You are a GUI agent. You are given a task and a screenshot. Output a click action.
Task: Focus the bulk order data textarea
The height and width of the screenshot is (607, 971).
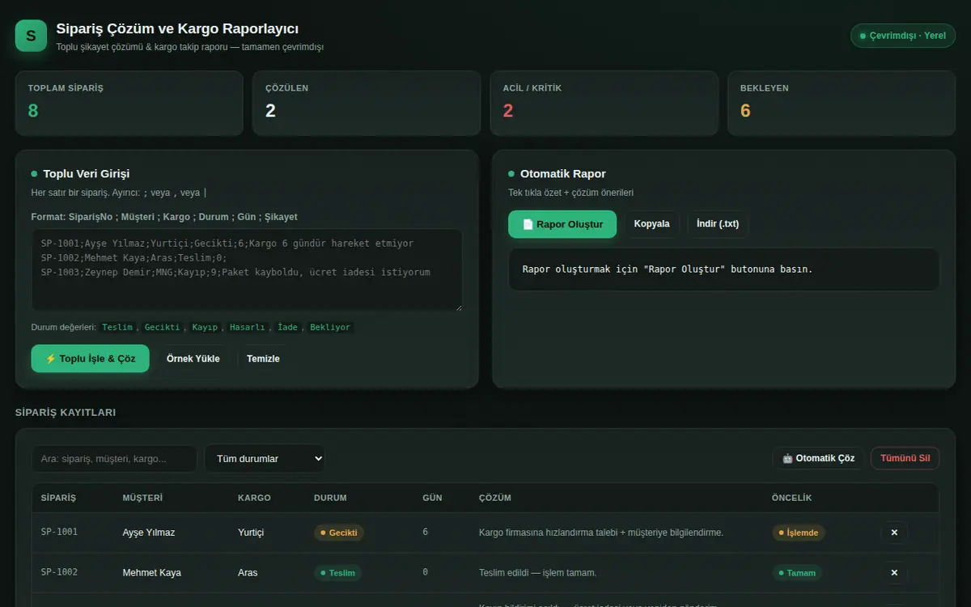247,270
